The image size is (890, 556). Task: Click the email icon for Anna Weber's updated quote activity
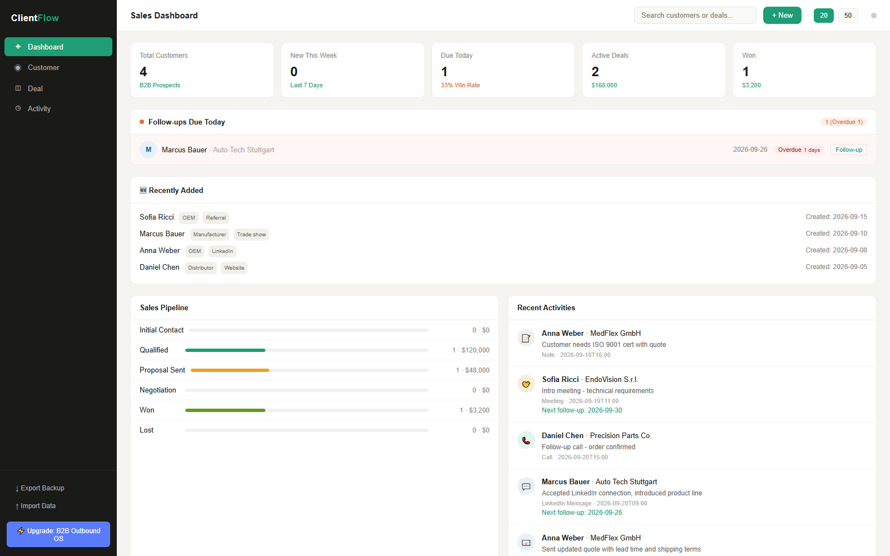tap(526, 542)
